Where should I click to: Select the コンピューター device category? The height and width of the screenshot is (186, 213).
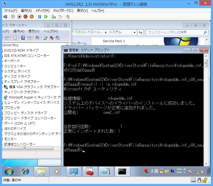(x=15, y=66)
